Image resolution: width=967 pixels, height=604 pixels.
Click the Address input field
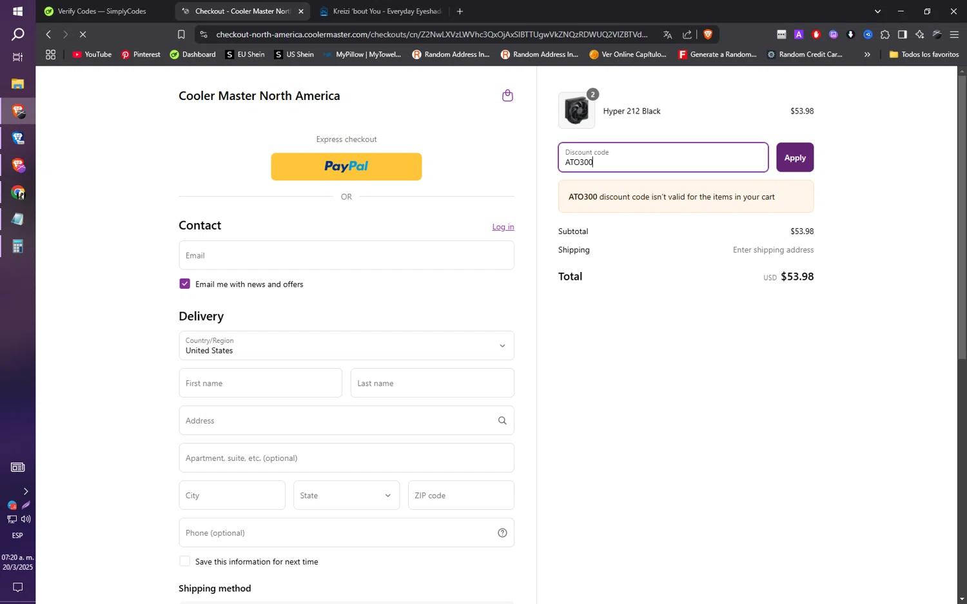tap(346, 420)
